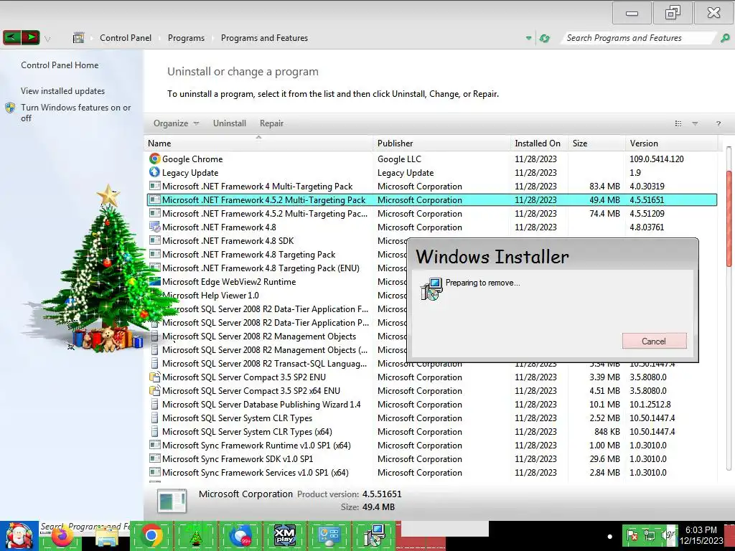Click the shield icon beside Windows features
Image resolution: width=735 pixels, height=551 pixels.
10,108
